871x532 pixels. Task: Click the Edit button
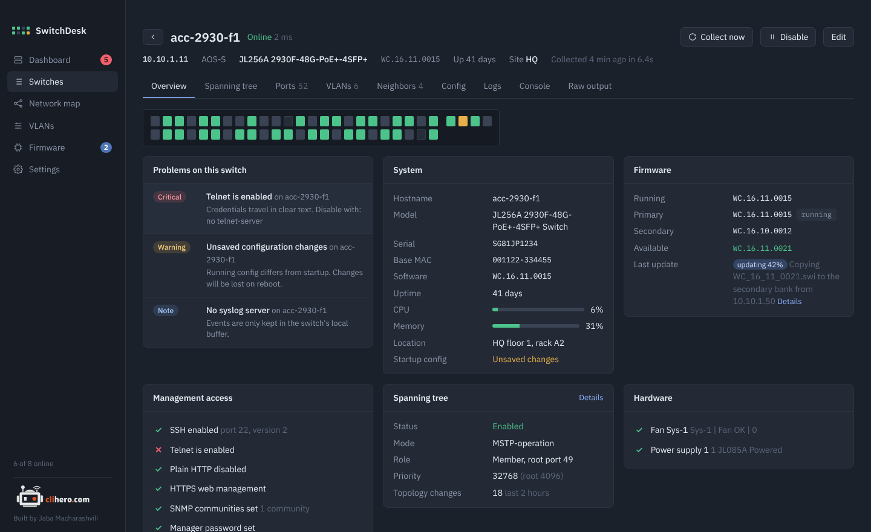[x=838, y=37]
